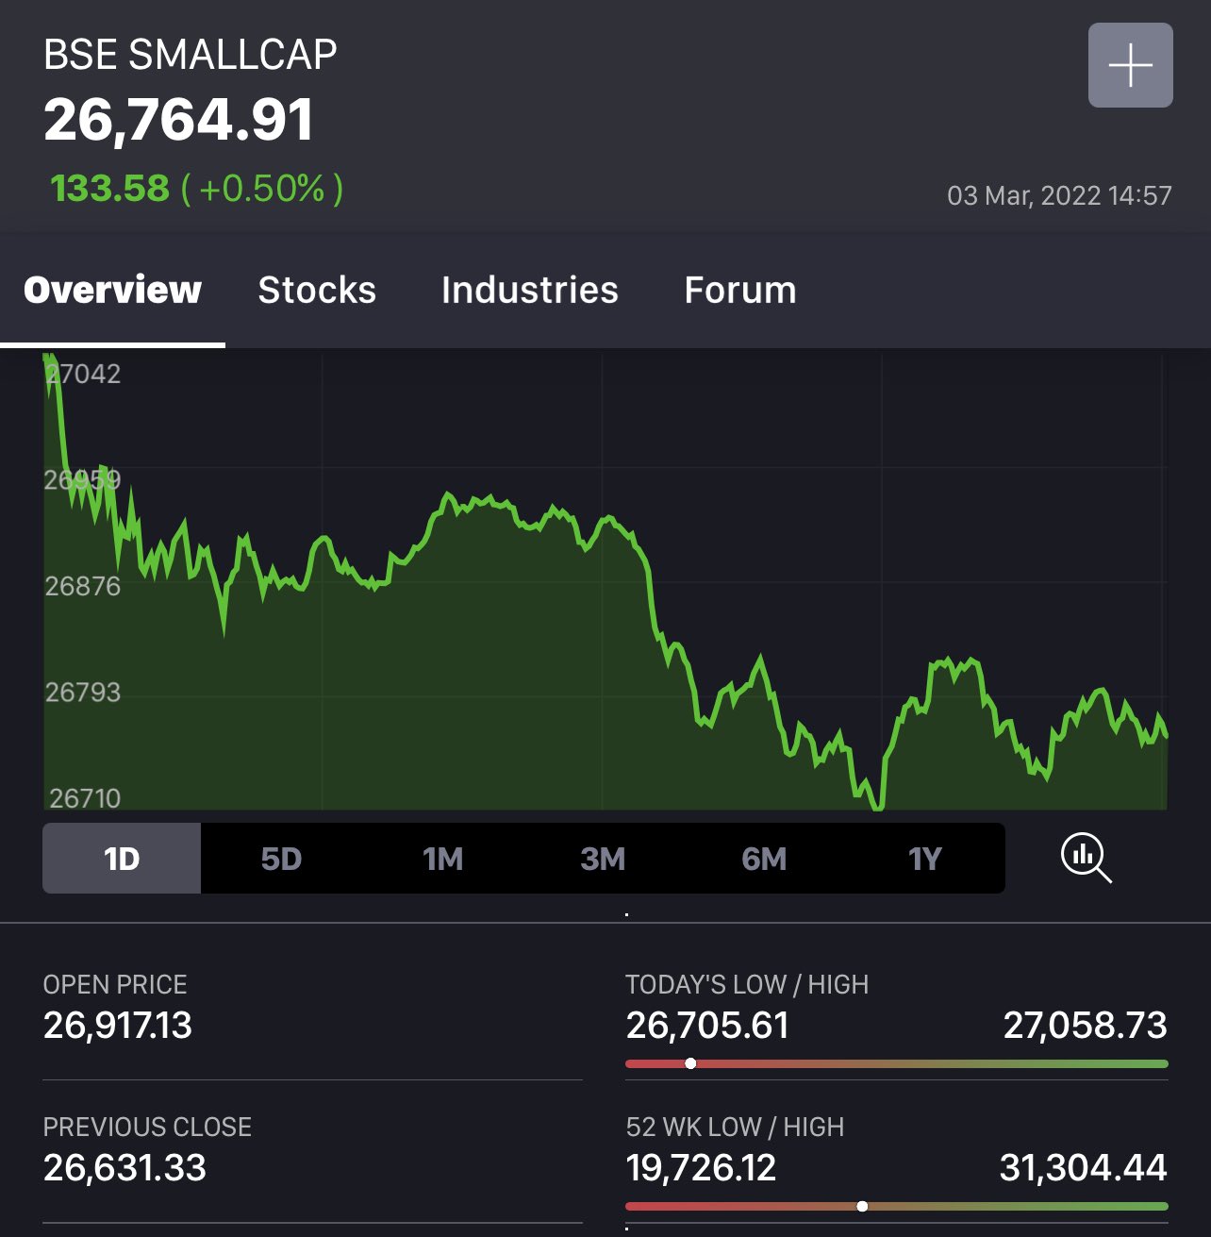Click the 26876 chart axis label
Viewport: 1211px width, 1237px height.
83,586
